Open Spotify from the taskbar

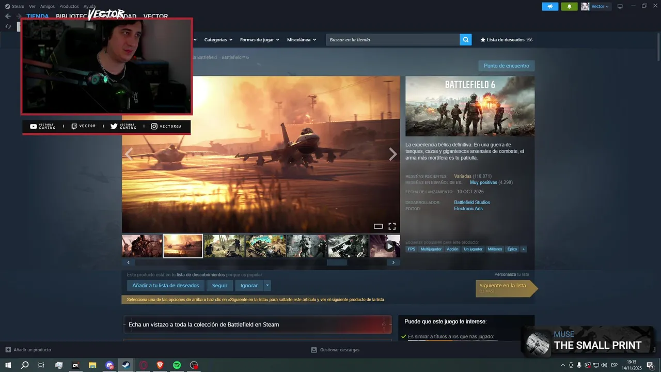click(x=177, y=365)
